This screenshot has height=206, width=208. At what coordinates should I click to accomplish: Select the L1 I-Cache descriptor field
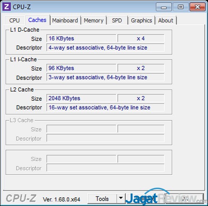pyautogui.click(x=105, y=77)
